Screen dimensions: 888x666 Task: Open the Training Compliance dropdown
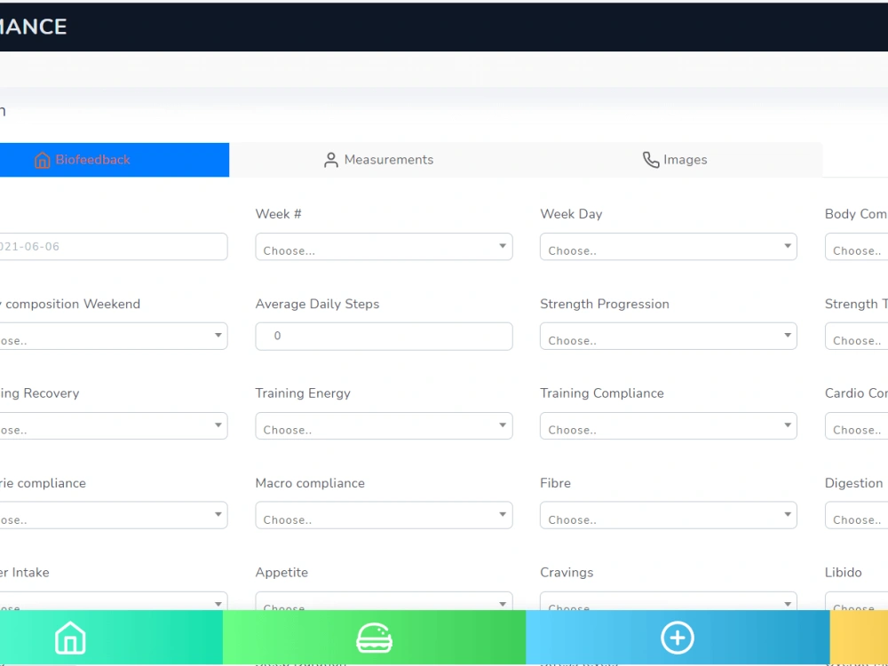[x=669, y=426]
